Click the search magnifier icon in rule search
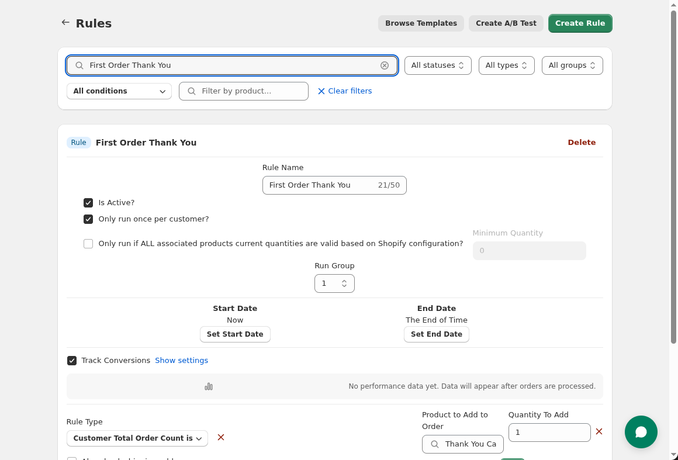Image resolution: width=678 pixels, height=460 pixels. tap(79, 65)
